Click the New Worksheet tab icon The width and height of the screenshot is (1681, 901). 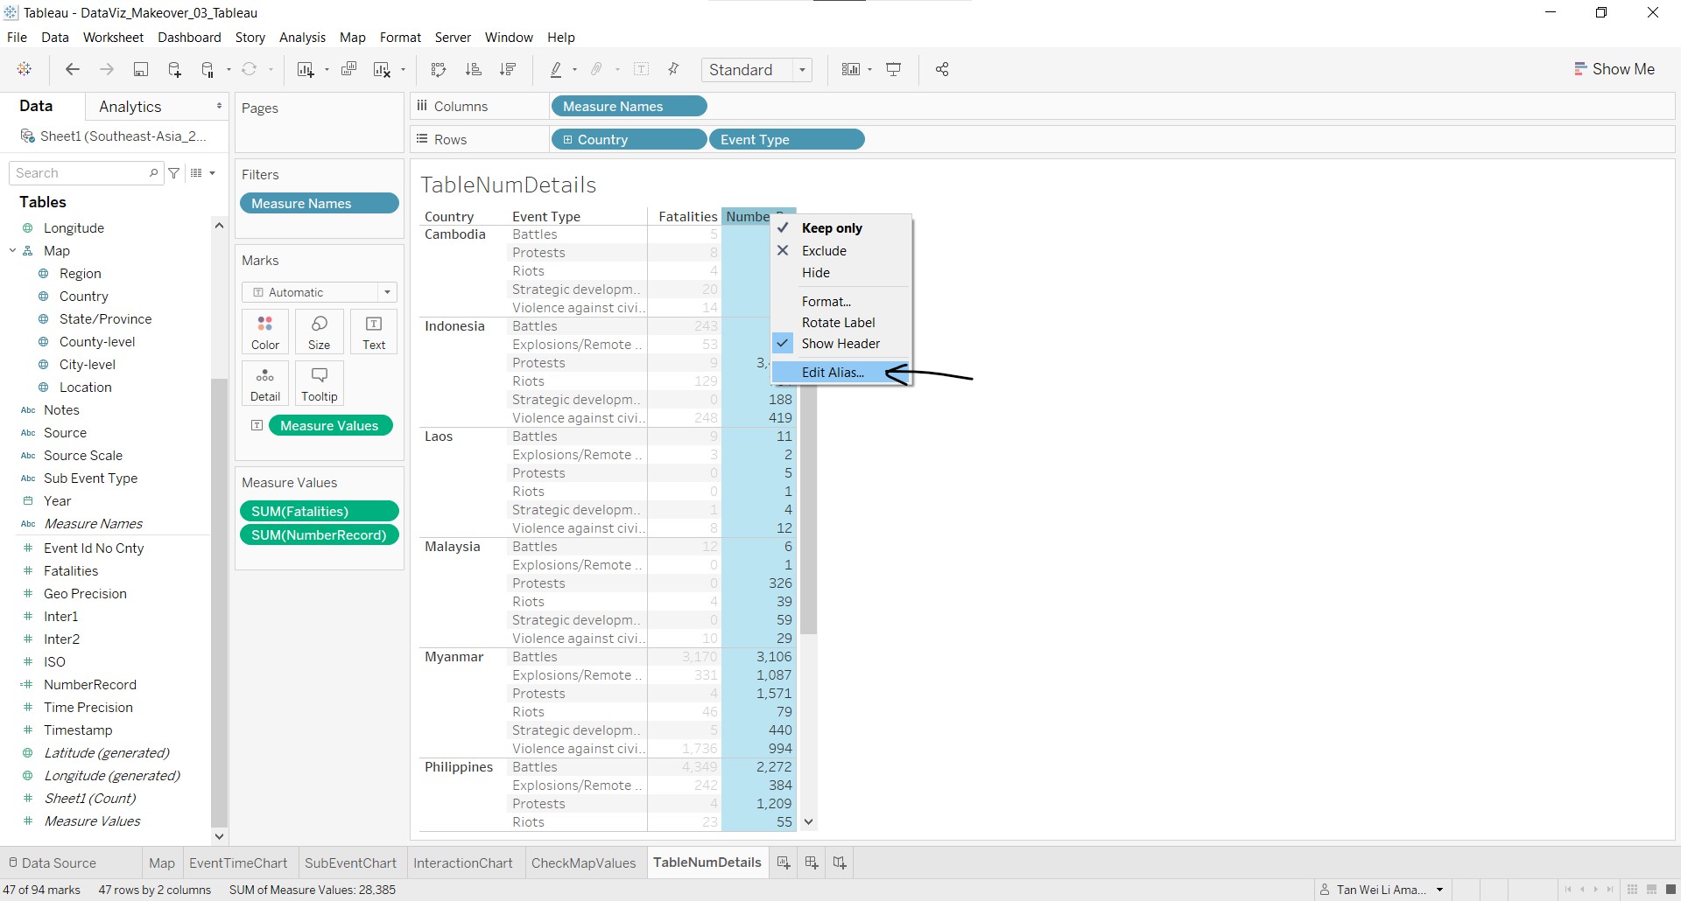click(784, 863)
